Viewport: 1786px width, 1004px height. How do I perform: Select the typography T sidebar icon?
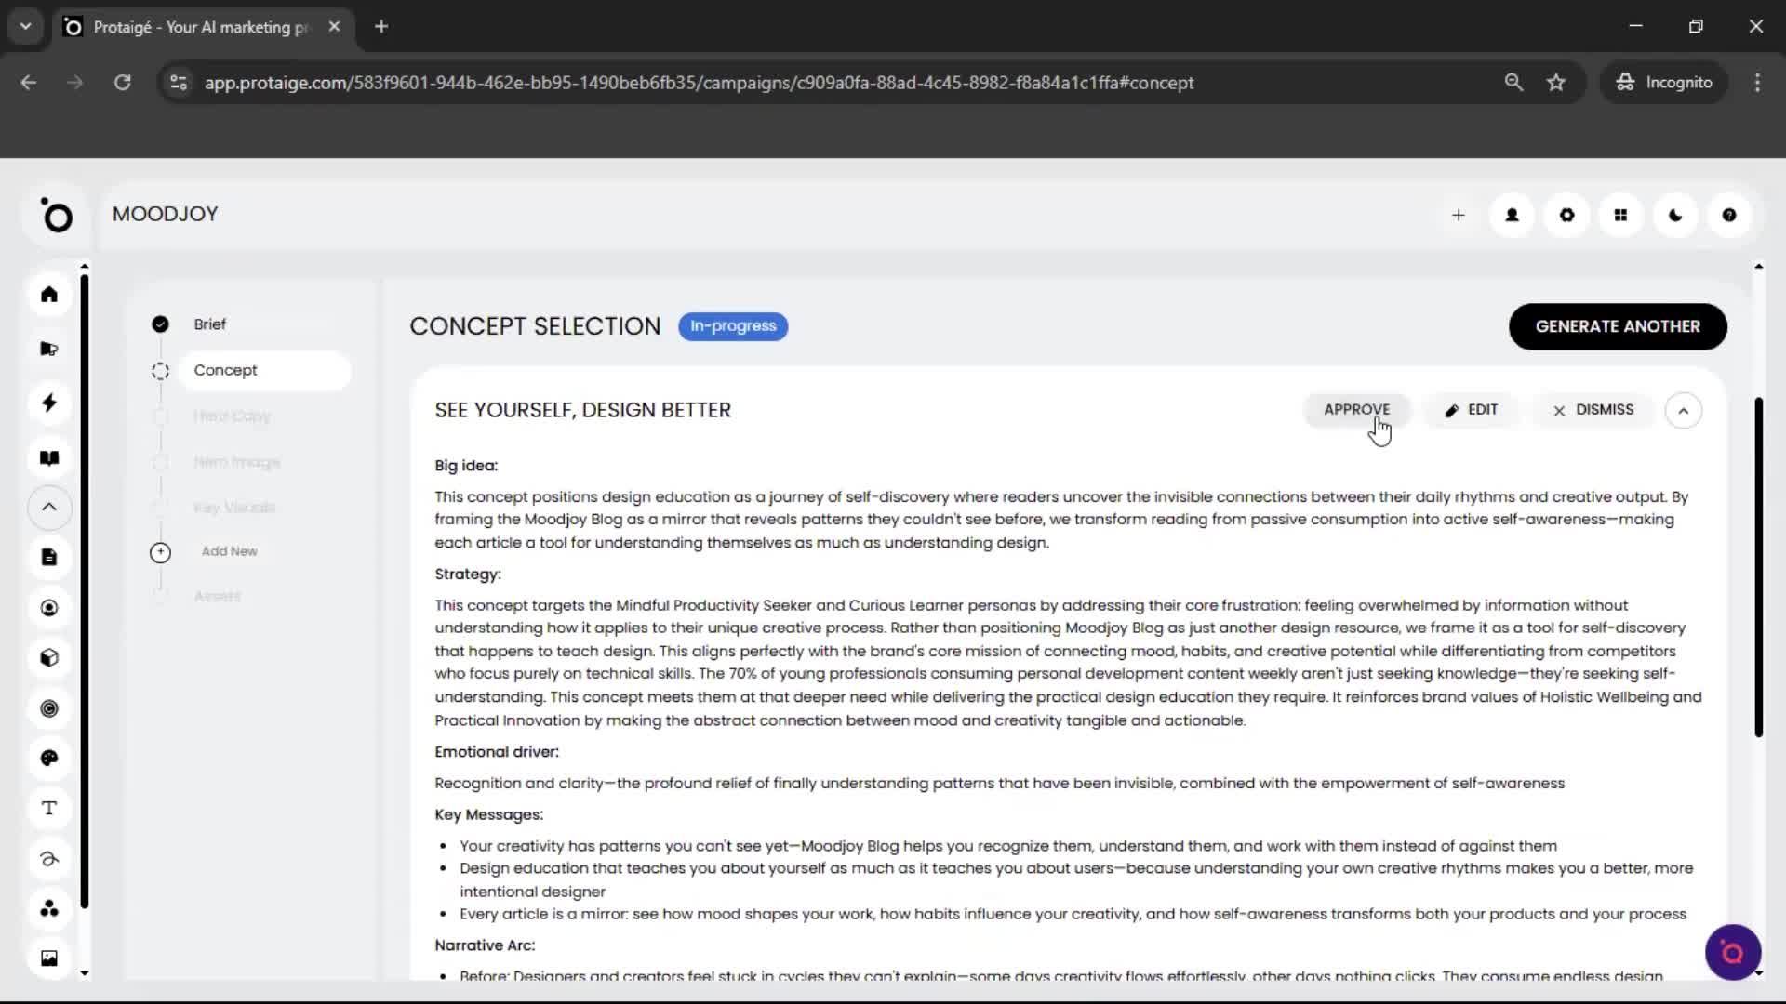click(49, 808)
